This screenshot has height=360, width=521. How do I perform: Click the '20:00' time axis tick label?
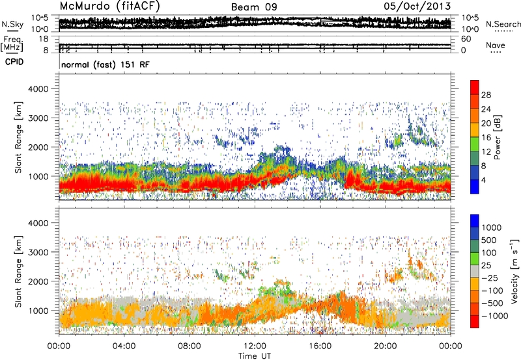386,346
